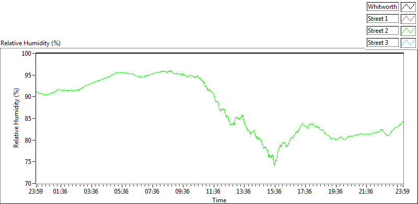Click the 07:36 time label
This screenshot has width=418, height=204.
(x=153, y=192)
